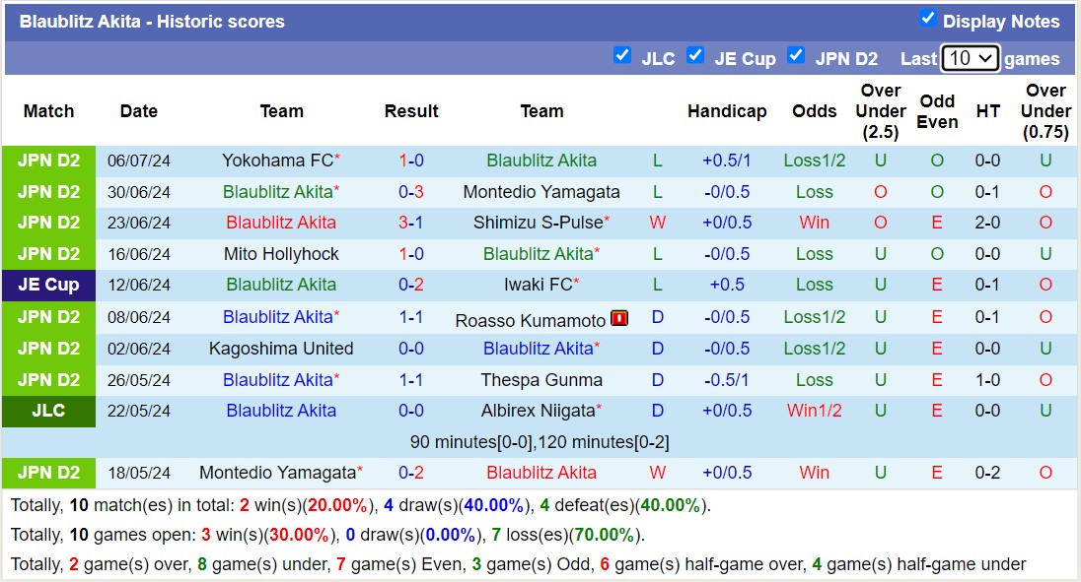This screenshot has width=1081, height=582.
Task: Open the Last games count dropdown
Action: click(x=970, y=58)
